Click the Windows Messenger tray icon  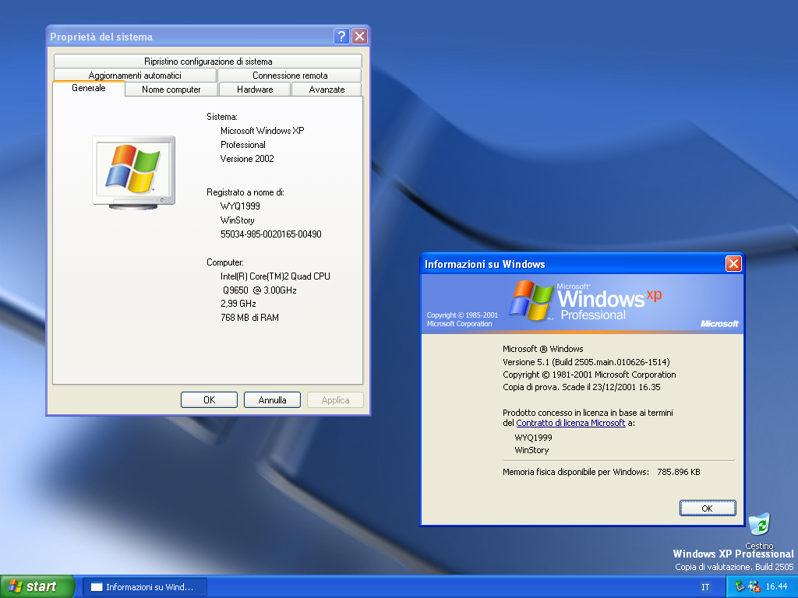pyautogui.click(x=754, y=587)
